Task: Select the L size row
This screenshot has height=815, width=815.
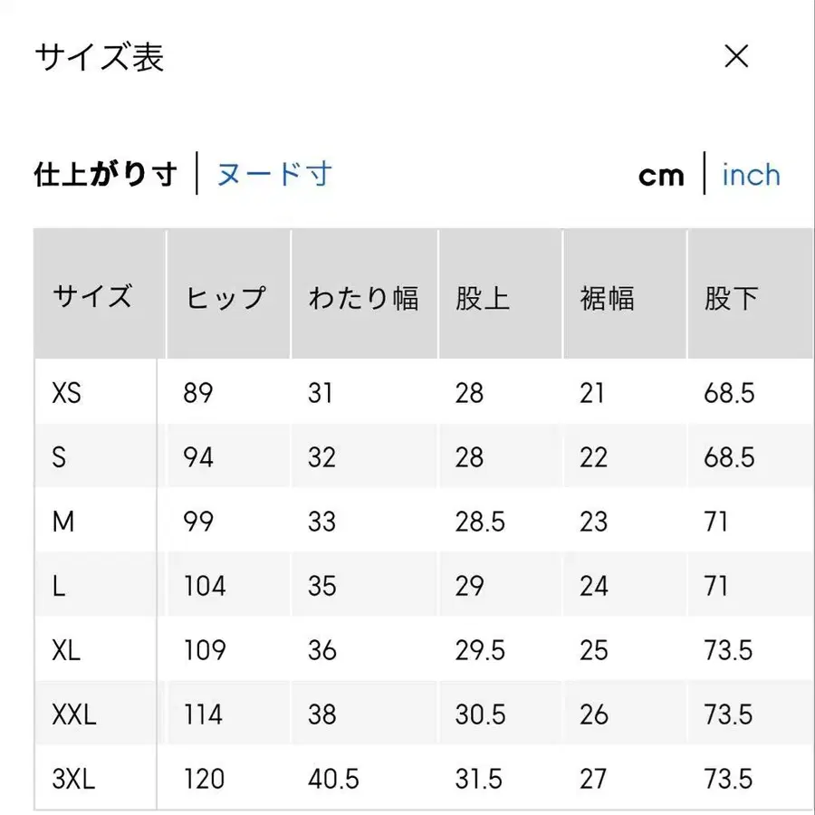Action: point(58,586)
